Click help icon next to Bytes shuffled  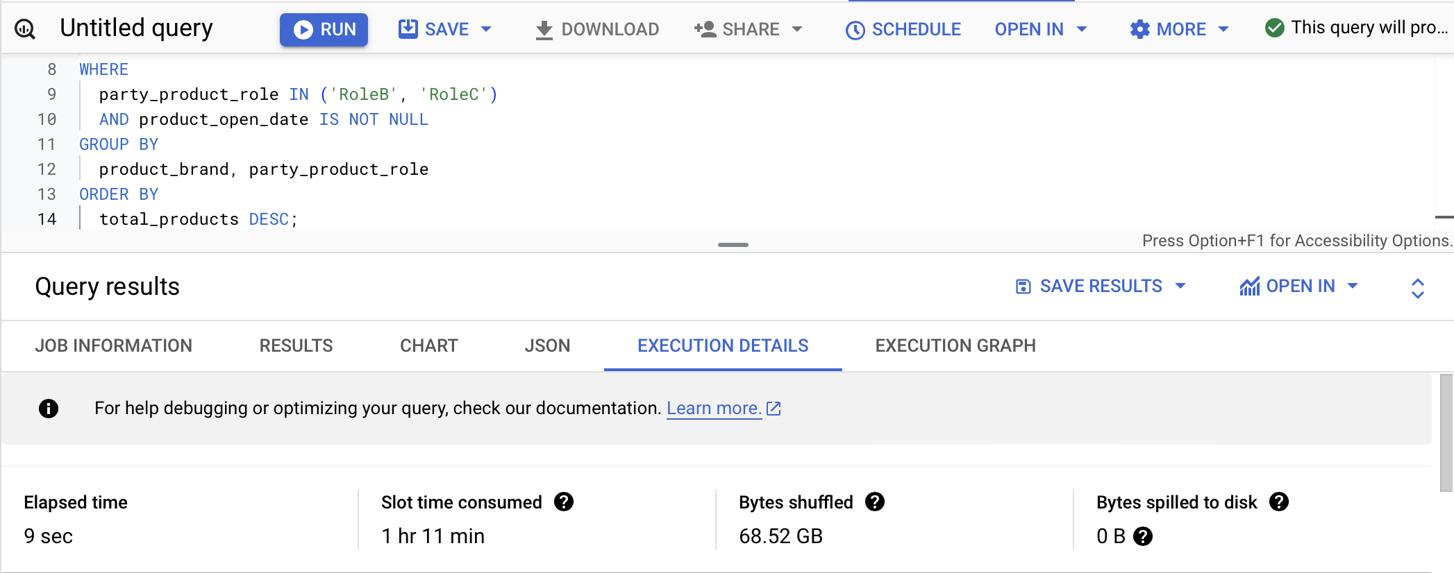pos(875,502)
